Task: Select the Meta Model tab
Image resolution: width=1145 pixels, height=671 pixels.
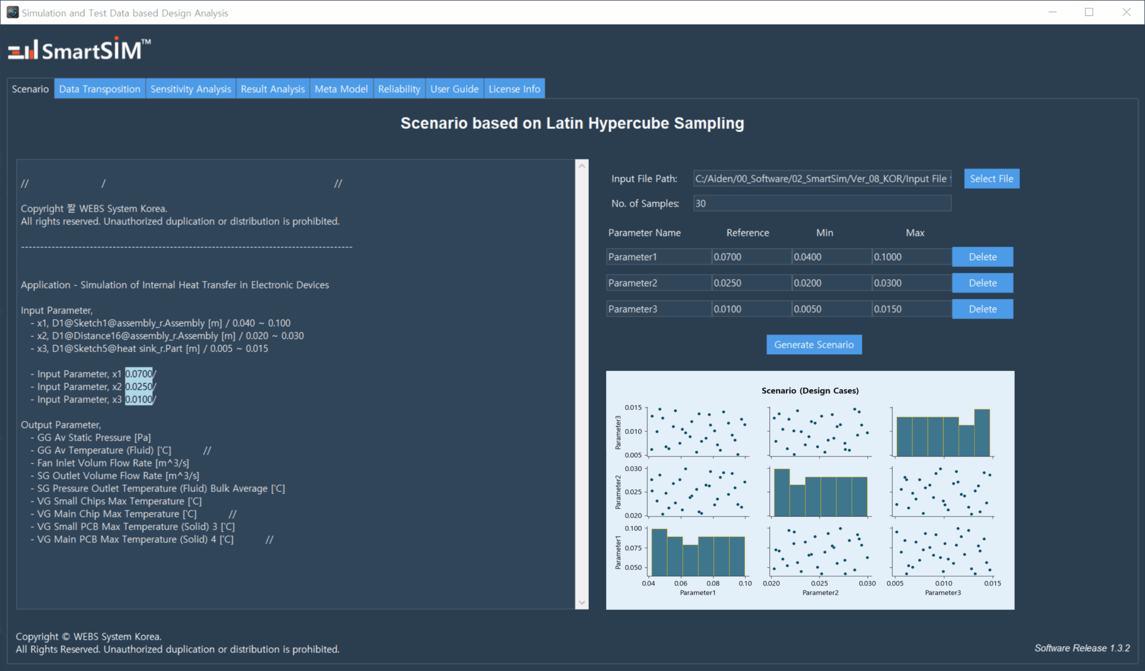Action: click(341, 89)
